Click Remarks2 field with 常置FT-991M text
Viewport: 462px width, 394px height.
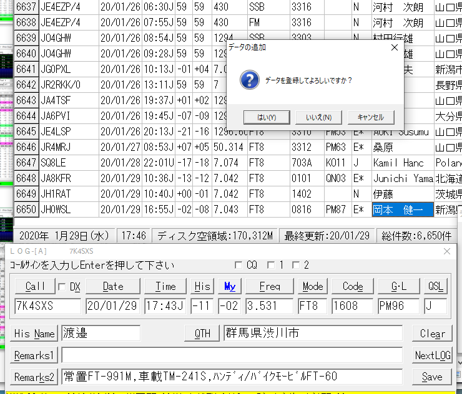pos(232,377)
